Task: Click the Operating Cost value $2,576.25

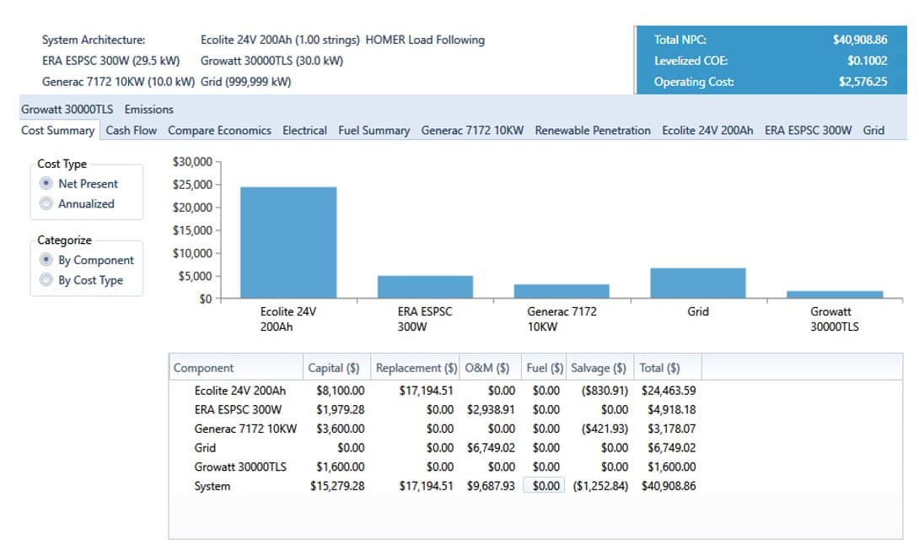Action: click(863, 82)
